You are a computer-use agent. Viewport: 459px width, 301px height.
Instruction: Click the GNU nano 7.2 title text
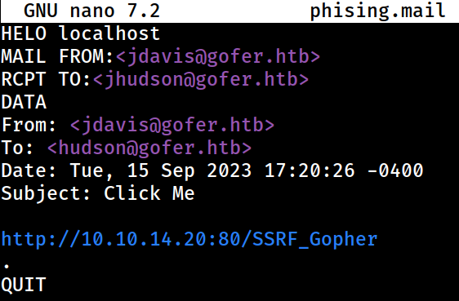click(92, 11)
